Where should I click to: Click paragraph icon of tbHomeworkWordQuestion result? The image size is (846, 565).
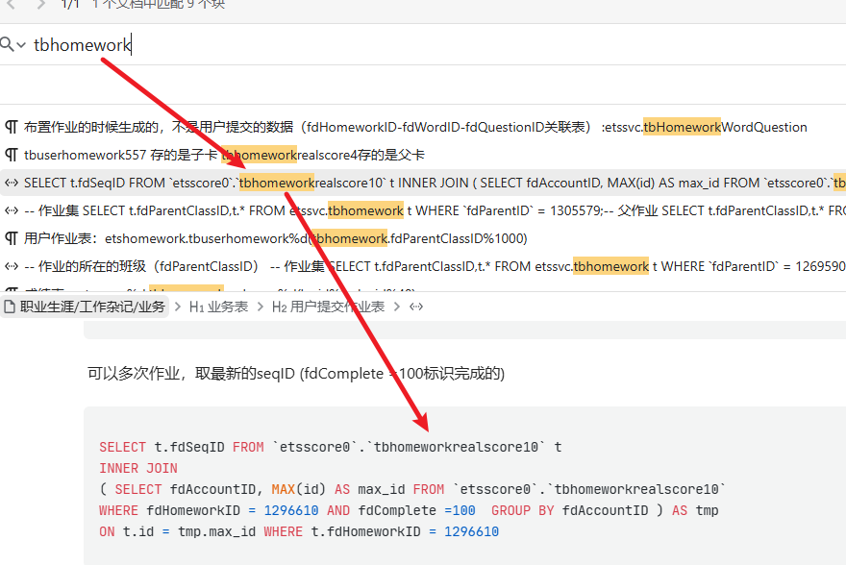[12, 127]
